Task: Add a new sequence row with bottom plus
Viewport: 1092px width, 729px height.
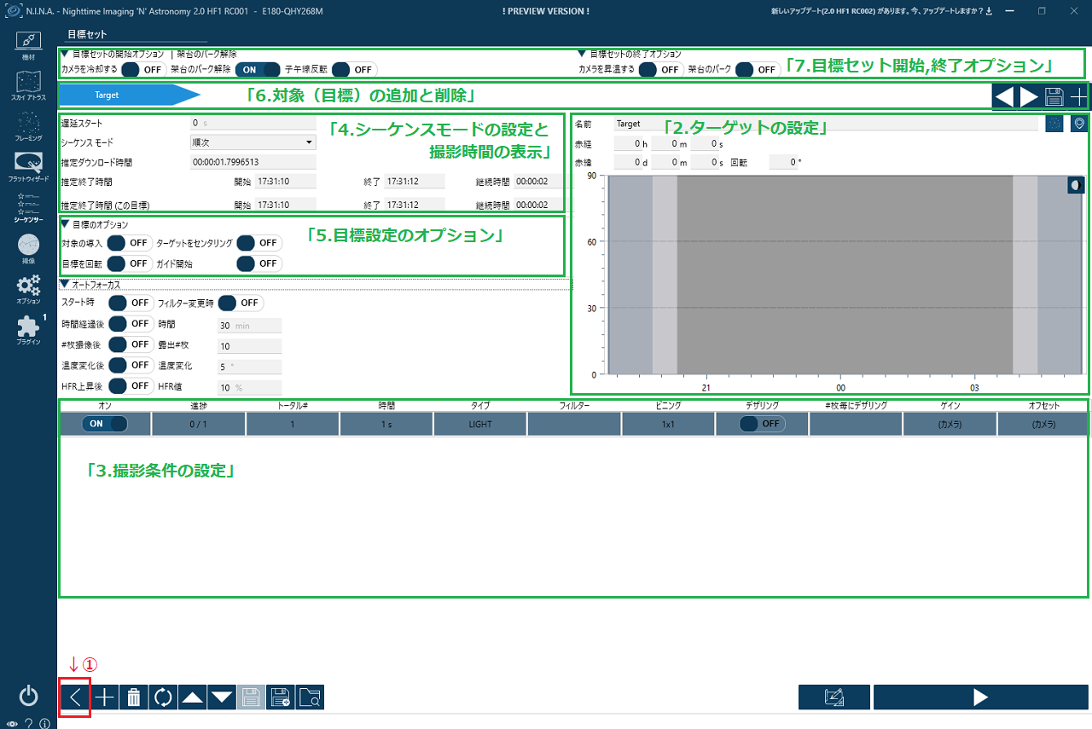Action: pyautogui.click(x=104, y=697)
